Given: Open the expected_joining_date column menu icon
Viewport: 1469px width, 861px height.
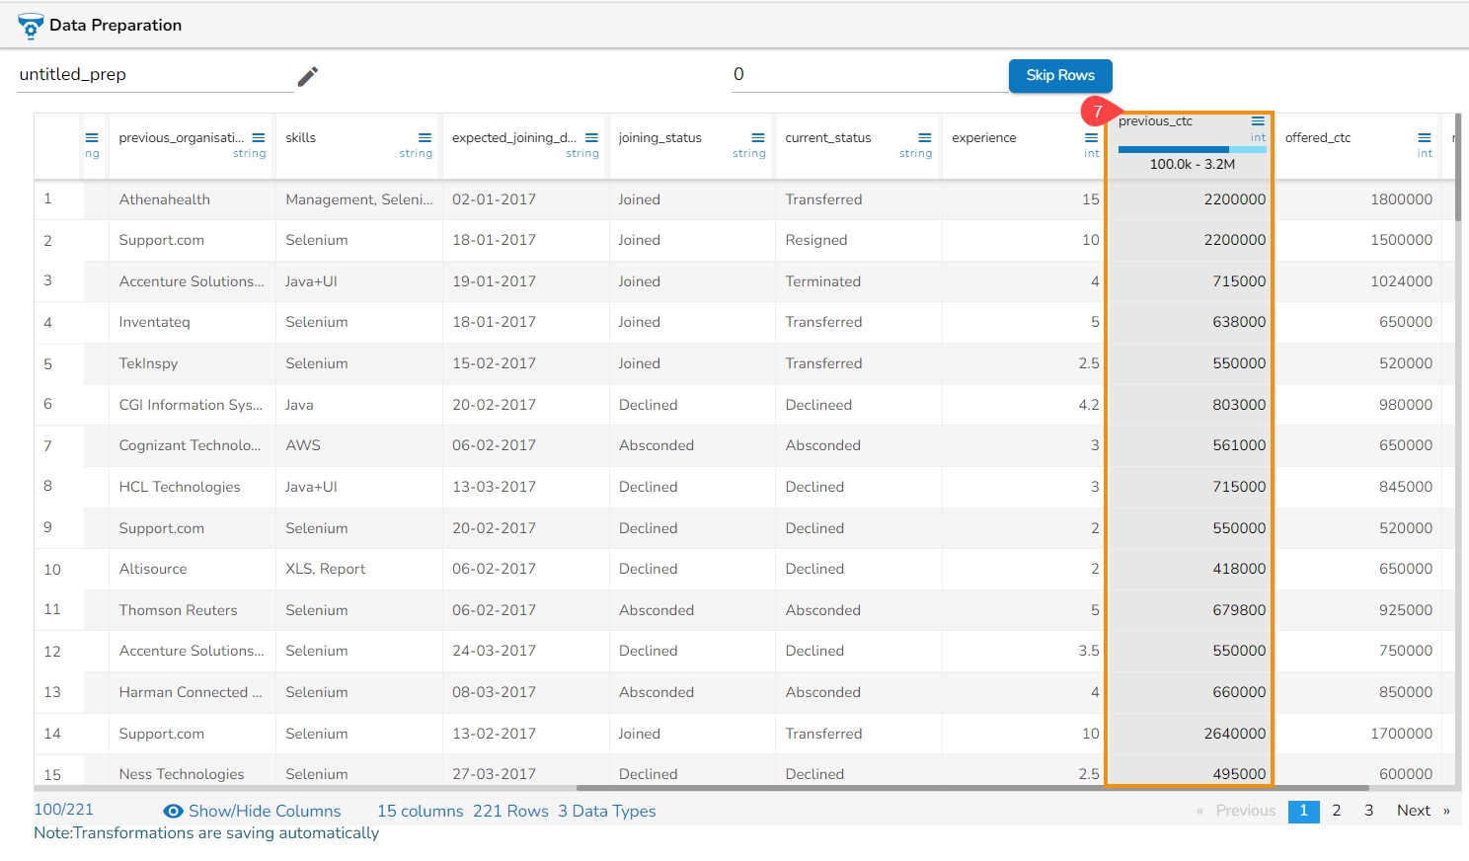Looking at the screenshot, I should [x=591, y=138].
